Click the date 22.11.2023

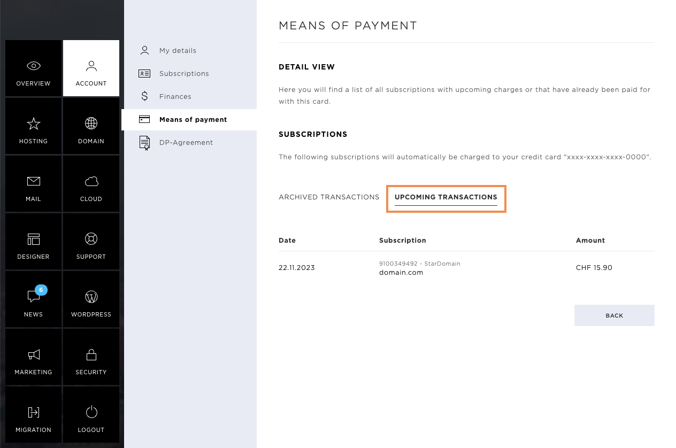tap(297, 268)
